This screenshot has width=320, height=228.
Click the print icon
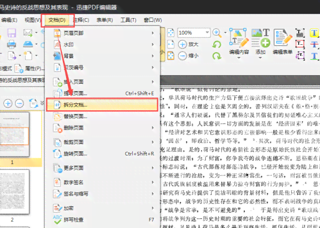(12, 44)
